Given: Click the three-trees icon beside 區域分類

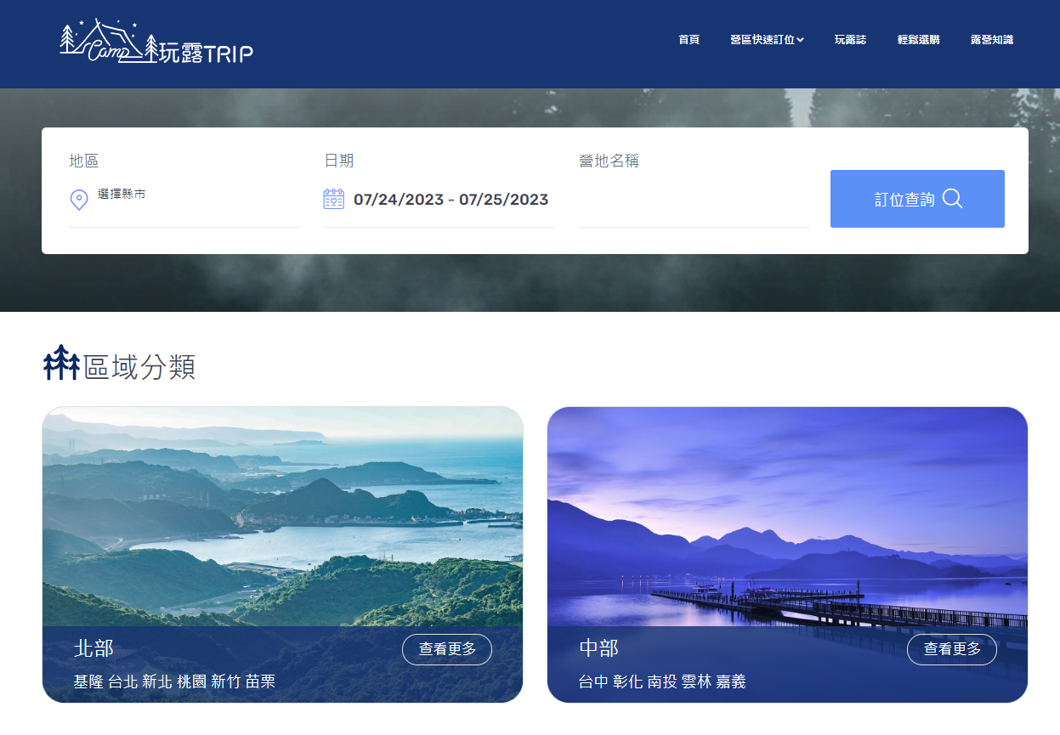Looking at the screenshot, I should pos(61,363).
